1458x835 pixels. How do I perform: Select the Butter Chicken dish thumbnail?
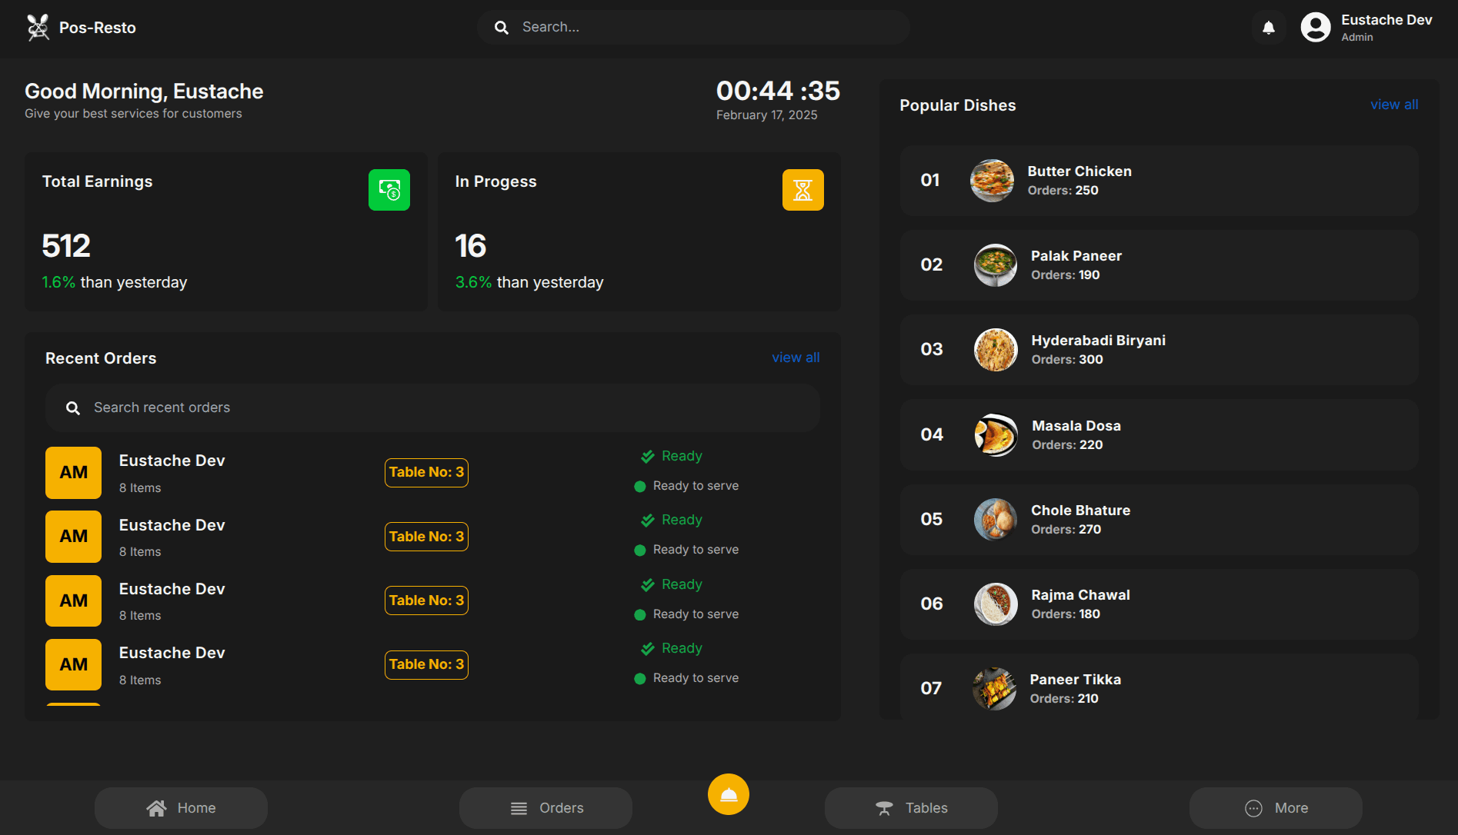[x=992, y=181]
